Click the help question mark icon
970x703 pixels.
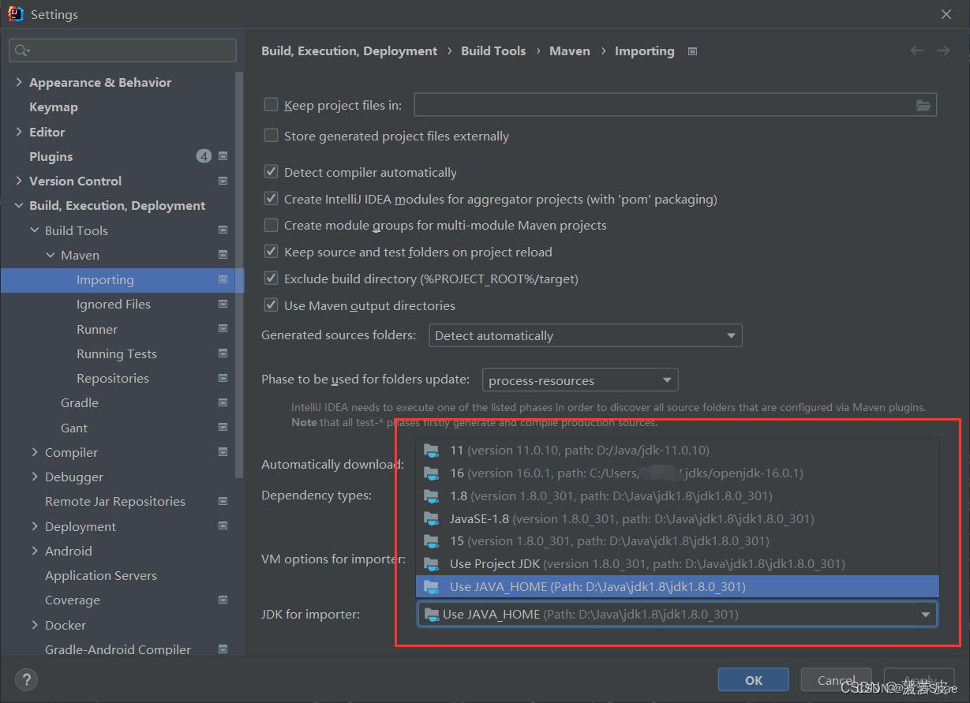coord(26,679)
